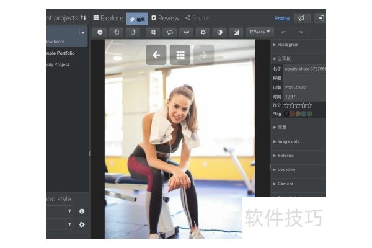This screenshot has height=248, width=372.
Task: Rotate image clockwise
Action: pyautogui.click(x=133, y=32)
